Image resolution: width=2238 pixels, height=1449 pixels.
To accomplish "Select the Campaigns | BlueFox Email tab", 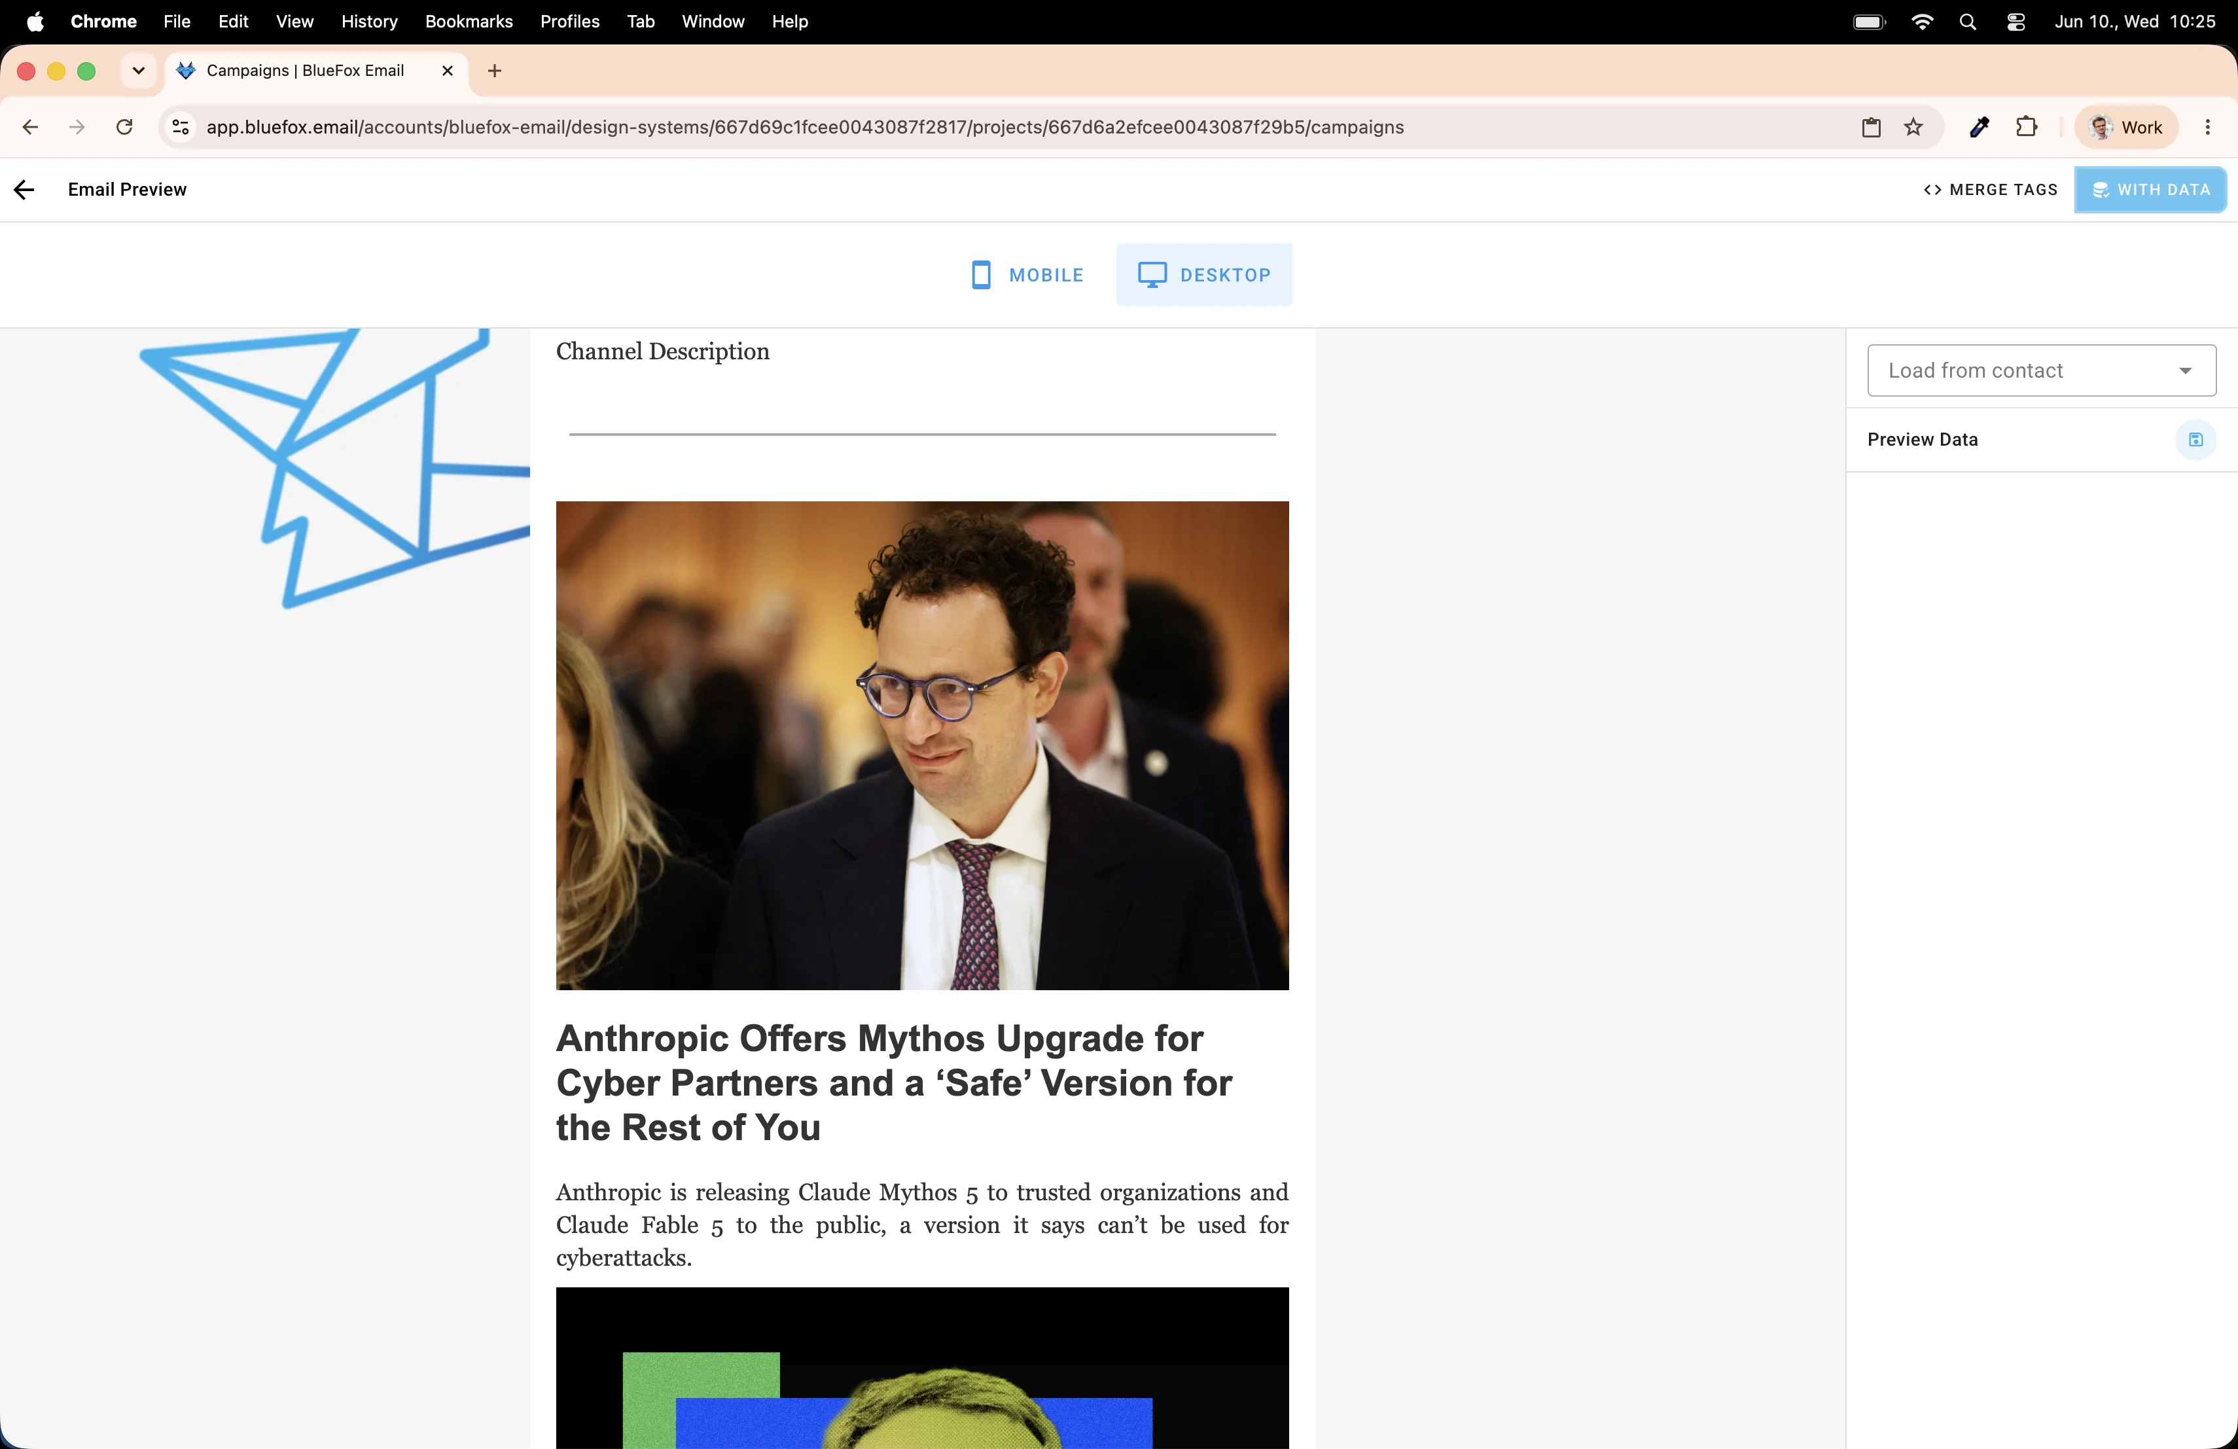I will point(316,71).
